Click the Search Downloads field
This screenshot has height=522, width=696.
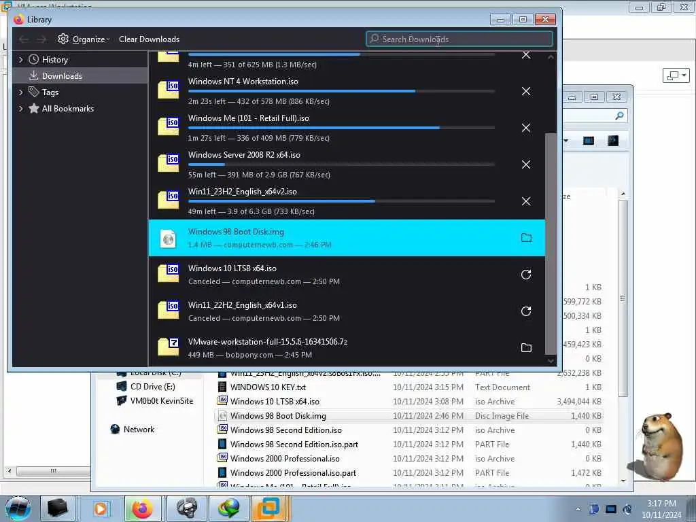(x=459, y=39)
